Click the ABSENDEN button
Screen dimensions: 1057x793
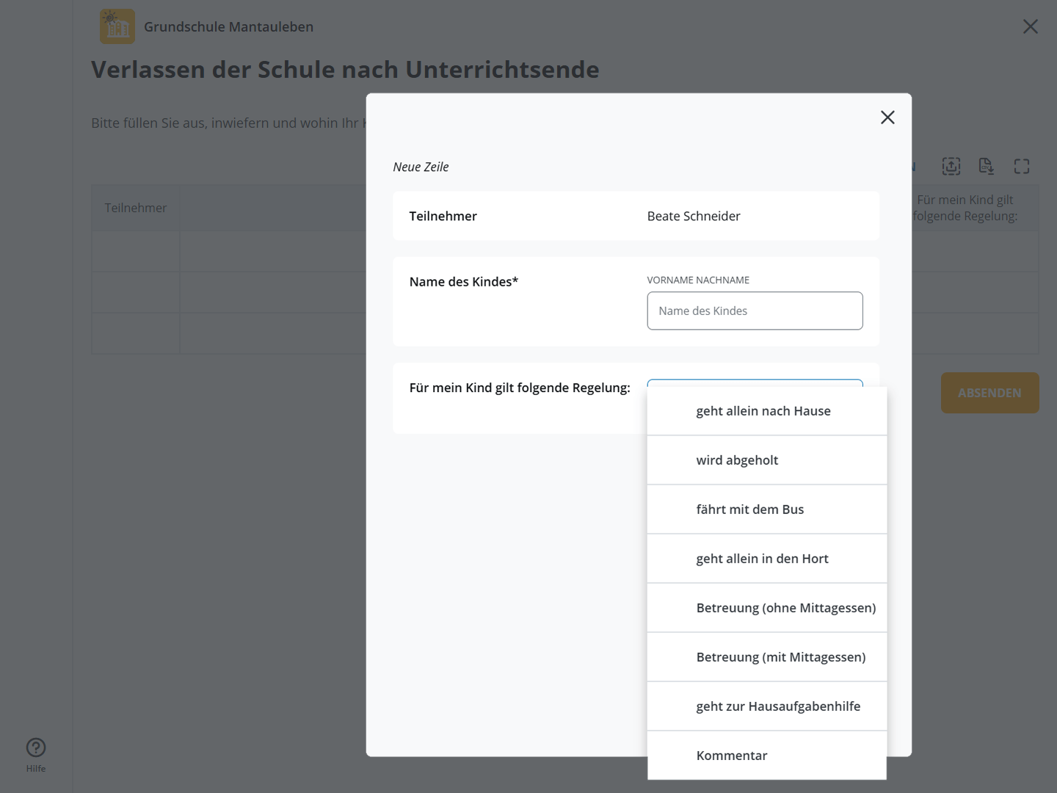click(x=989, y=393)
